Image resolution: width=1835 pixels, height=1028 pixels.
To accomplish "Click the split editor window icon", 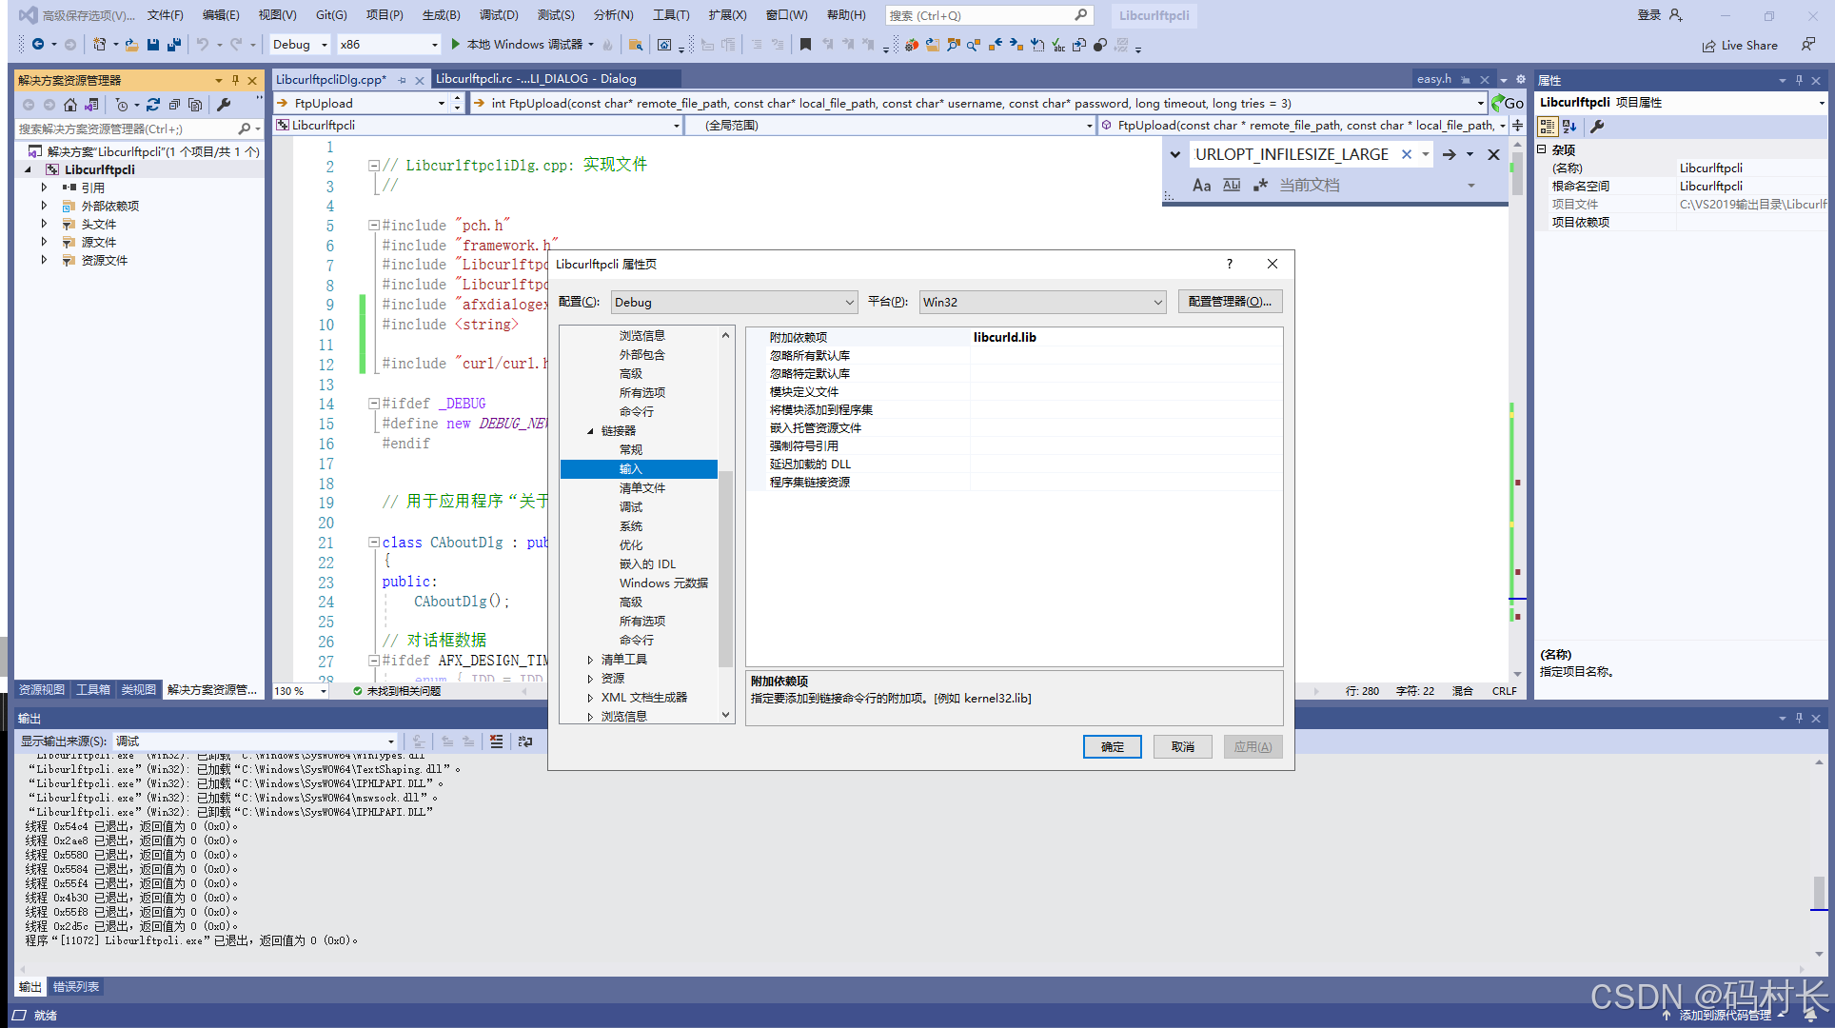I will click(1517, 126).
